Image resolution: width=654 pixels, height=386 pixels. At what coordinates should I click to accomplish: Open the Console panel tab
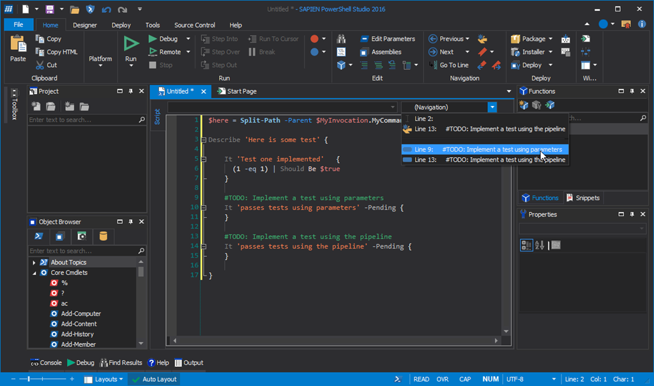coord(46,362)
